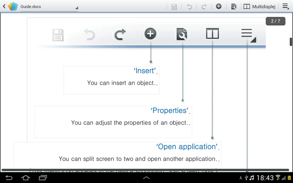The height and width of the screenshot is (183, 293).
Task: Toggle the Multidisplej split screen button
Action: pyautogui.click(x=259, y=7)
